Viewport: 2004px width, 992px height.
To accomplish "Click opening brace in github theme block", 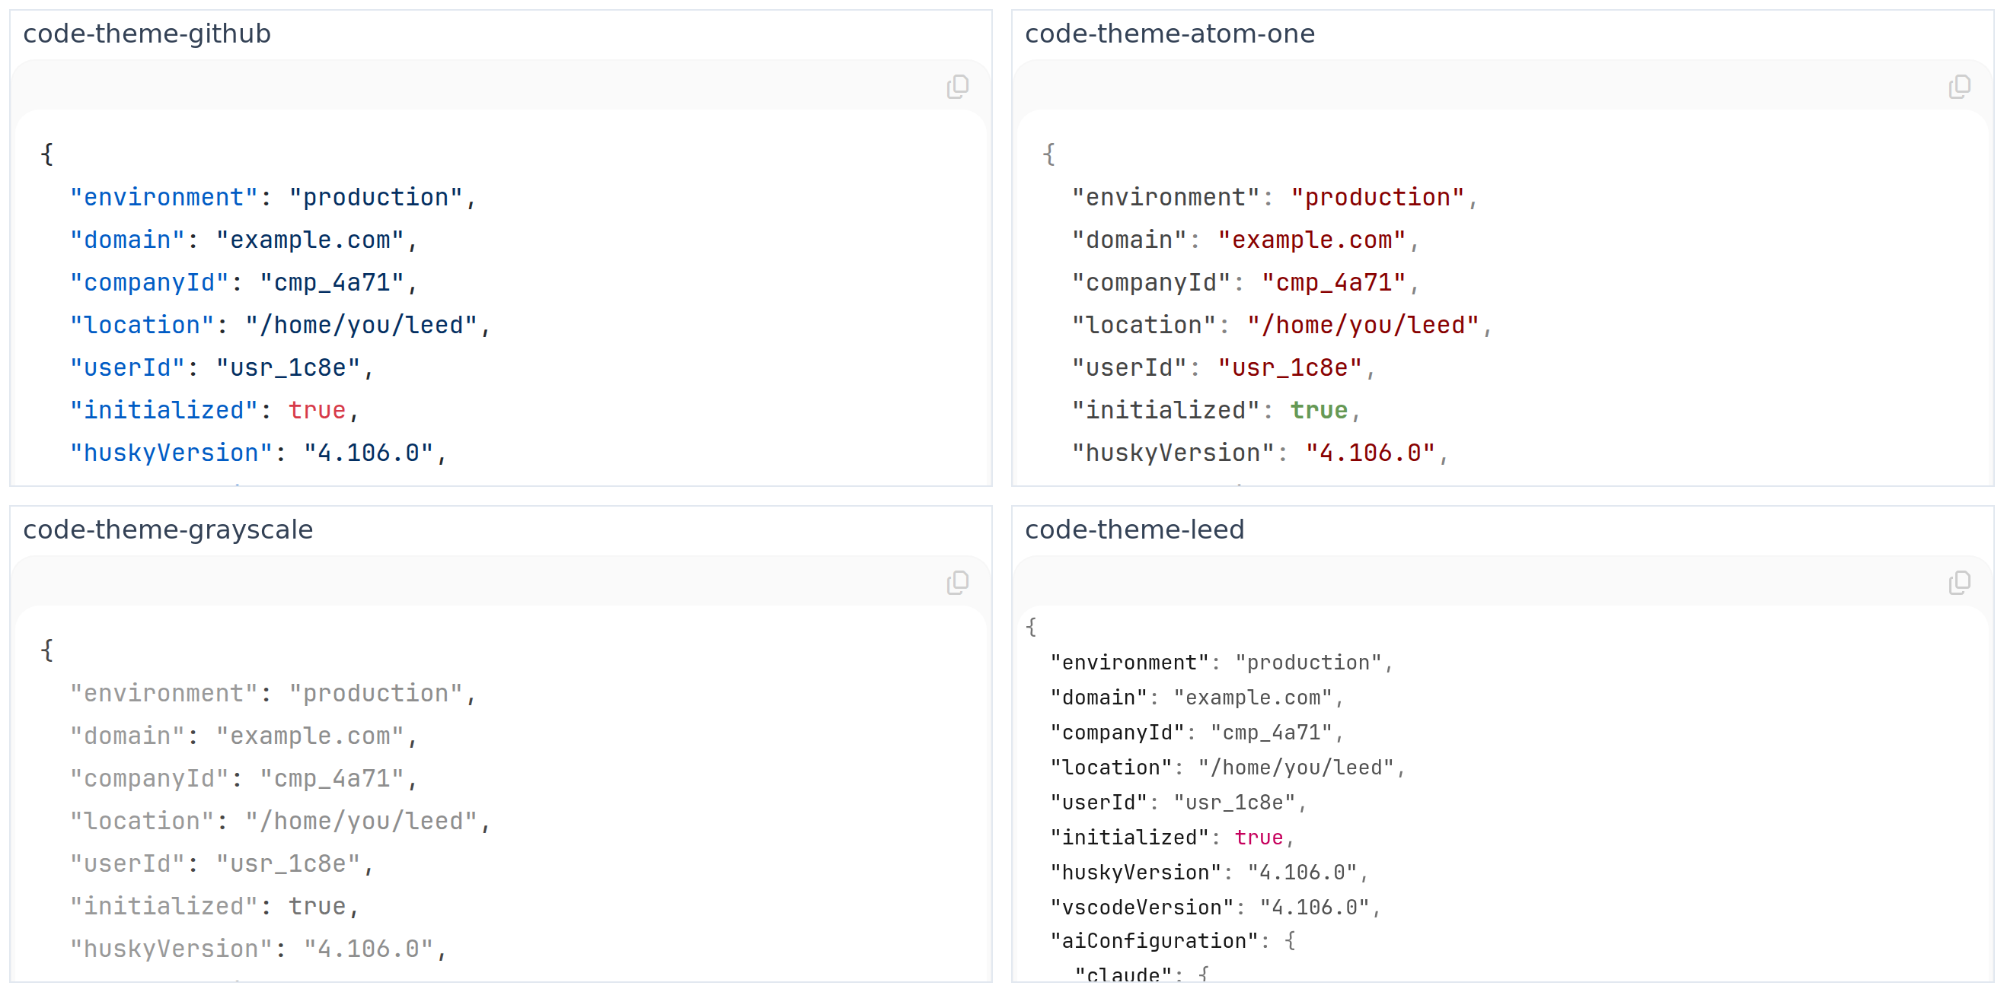I will [x=47, y=154].
